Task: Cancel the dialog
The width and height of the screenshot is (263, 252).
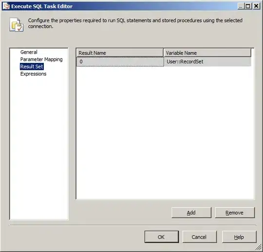Action: (x=199, y=237)
